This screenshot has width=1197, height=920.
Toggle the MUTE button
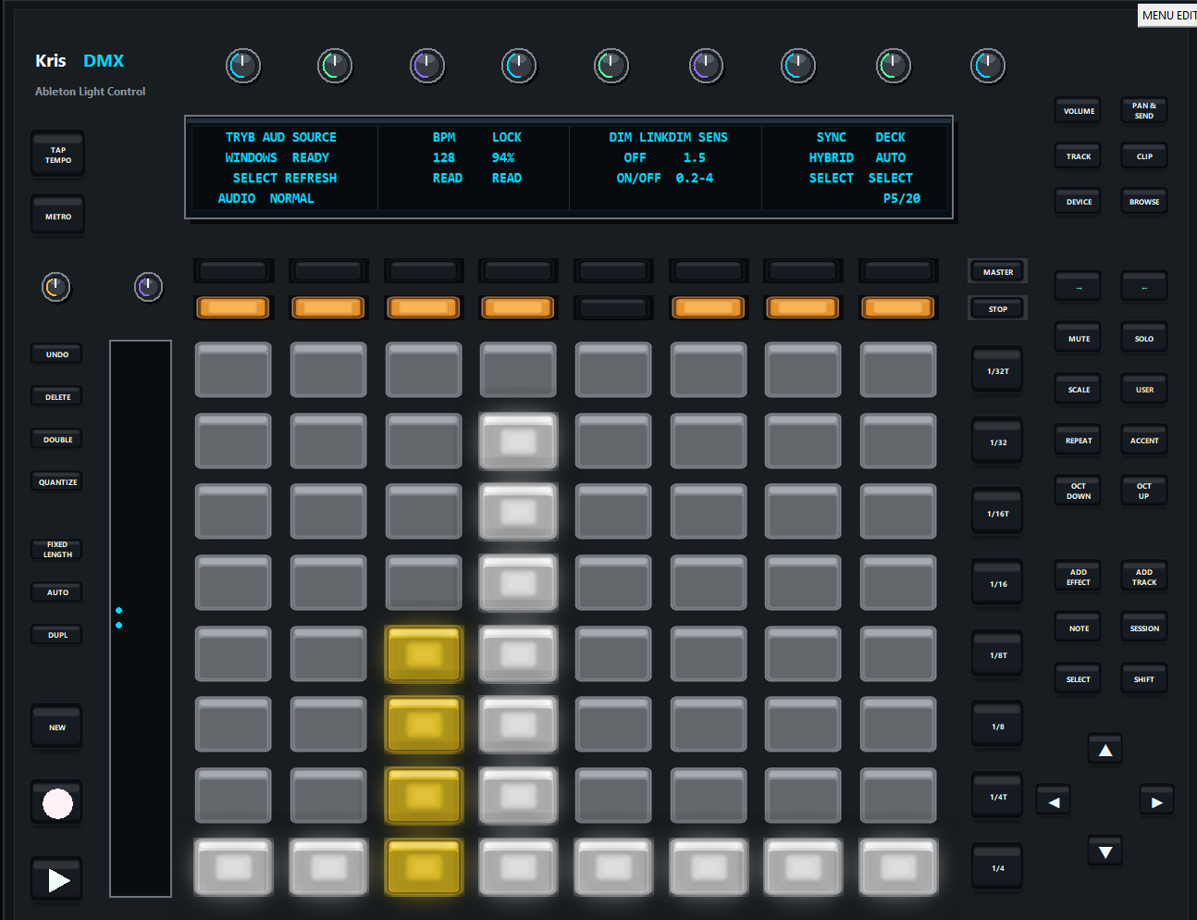[x=1079, y=339]
